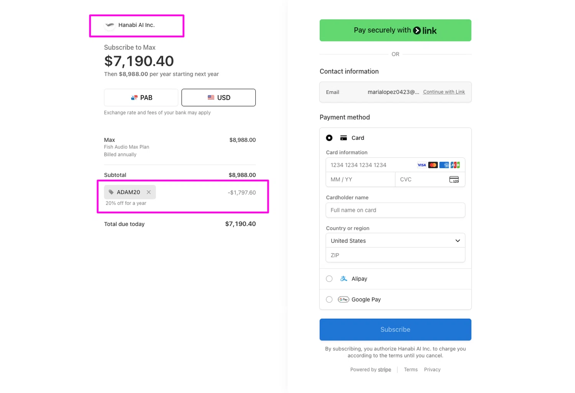
Task: Remove the ADAM20 promo code
Action: (149, 192)
